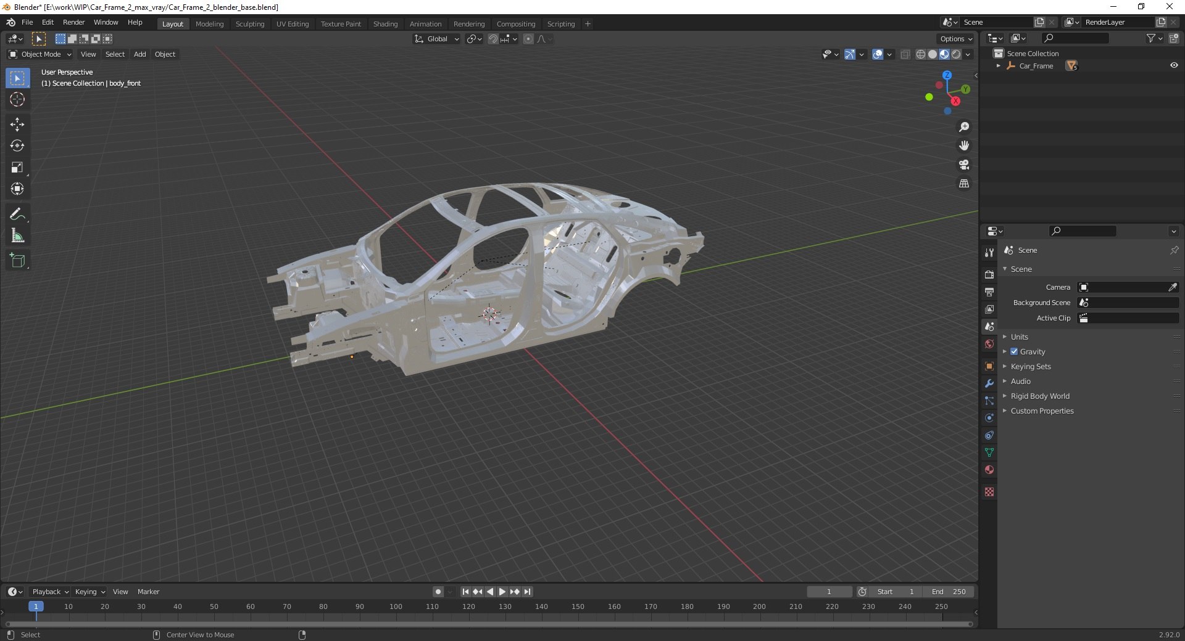Click the pan view hand icon

(x=964, y=146)
